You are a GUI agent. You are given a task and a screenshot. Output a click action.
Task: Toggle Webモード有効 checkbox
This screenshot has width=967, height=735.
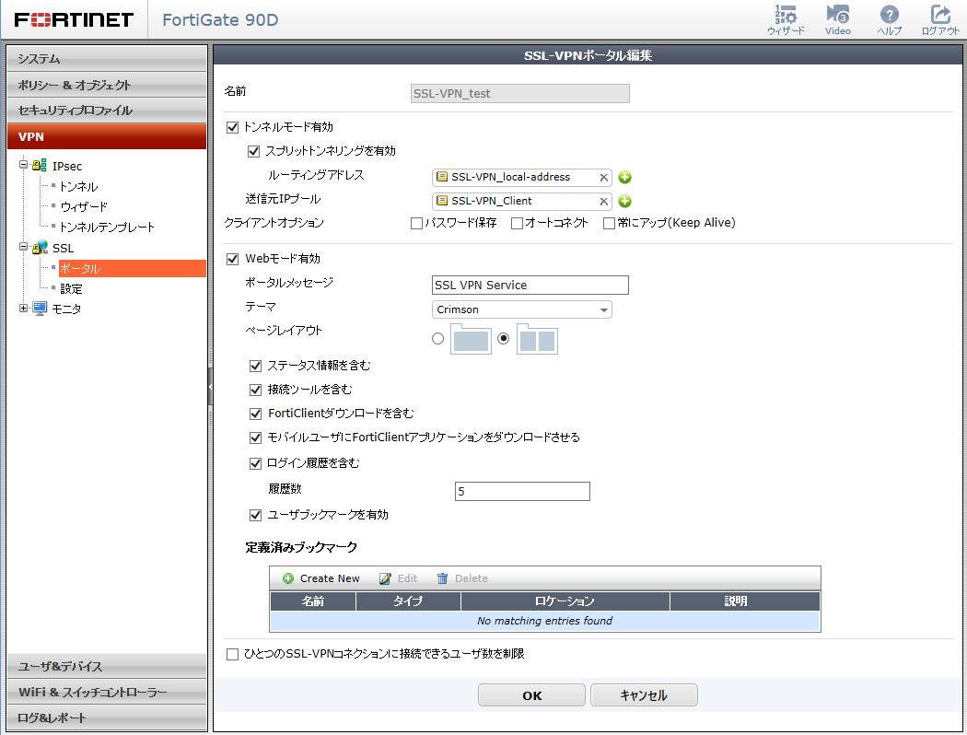pyautogui.click(x=232, y=259)
